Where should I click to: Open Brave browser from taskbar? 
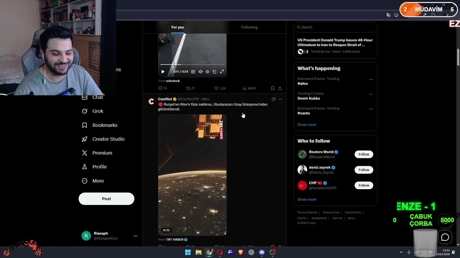pyautogui.click(x=241, y=253)
